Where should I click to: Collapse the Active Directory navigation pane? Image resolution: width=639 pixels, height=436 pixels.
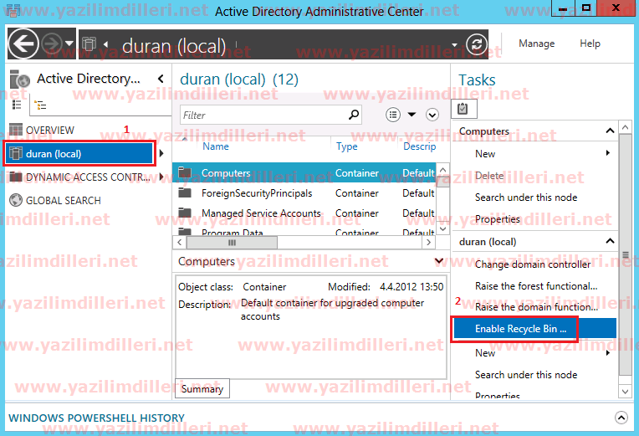coord(161,80)
